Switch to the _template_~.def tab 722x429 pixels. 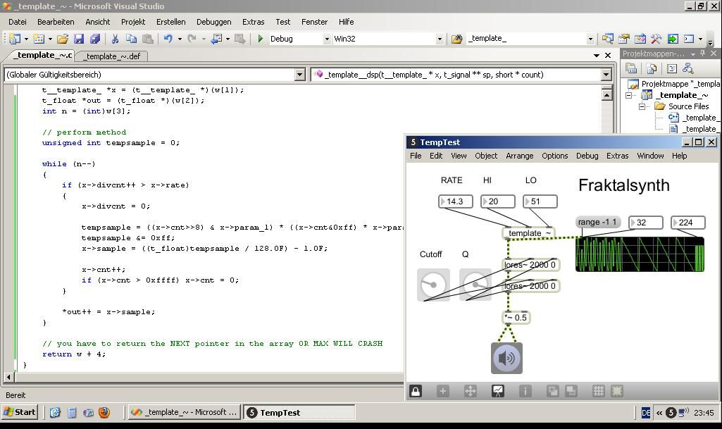click(112, 56)
